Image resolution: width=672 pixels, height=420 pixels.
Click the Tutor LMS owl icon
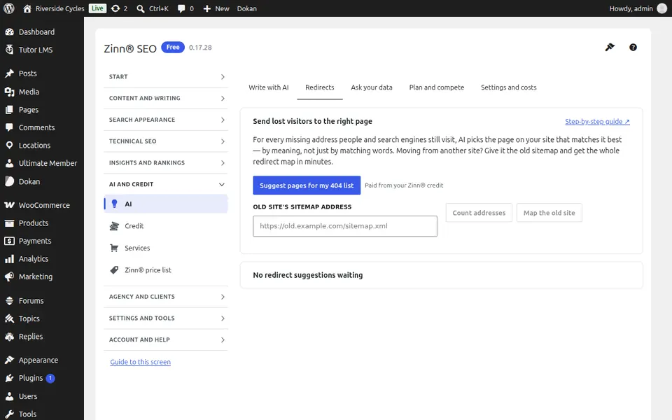9,50
